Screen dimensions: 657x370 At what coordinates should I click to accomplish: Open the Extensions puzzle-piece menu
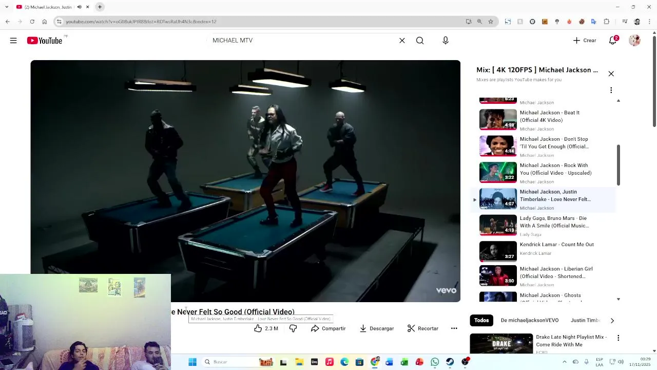click(x=606, y=22)
